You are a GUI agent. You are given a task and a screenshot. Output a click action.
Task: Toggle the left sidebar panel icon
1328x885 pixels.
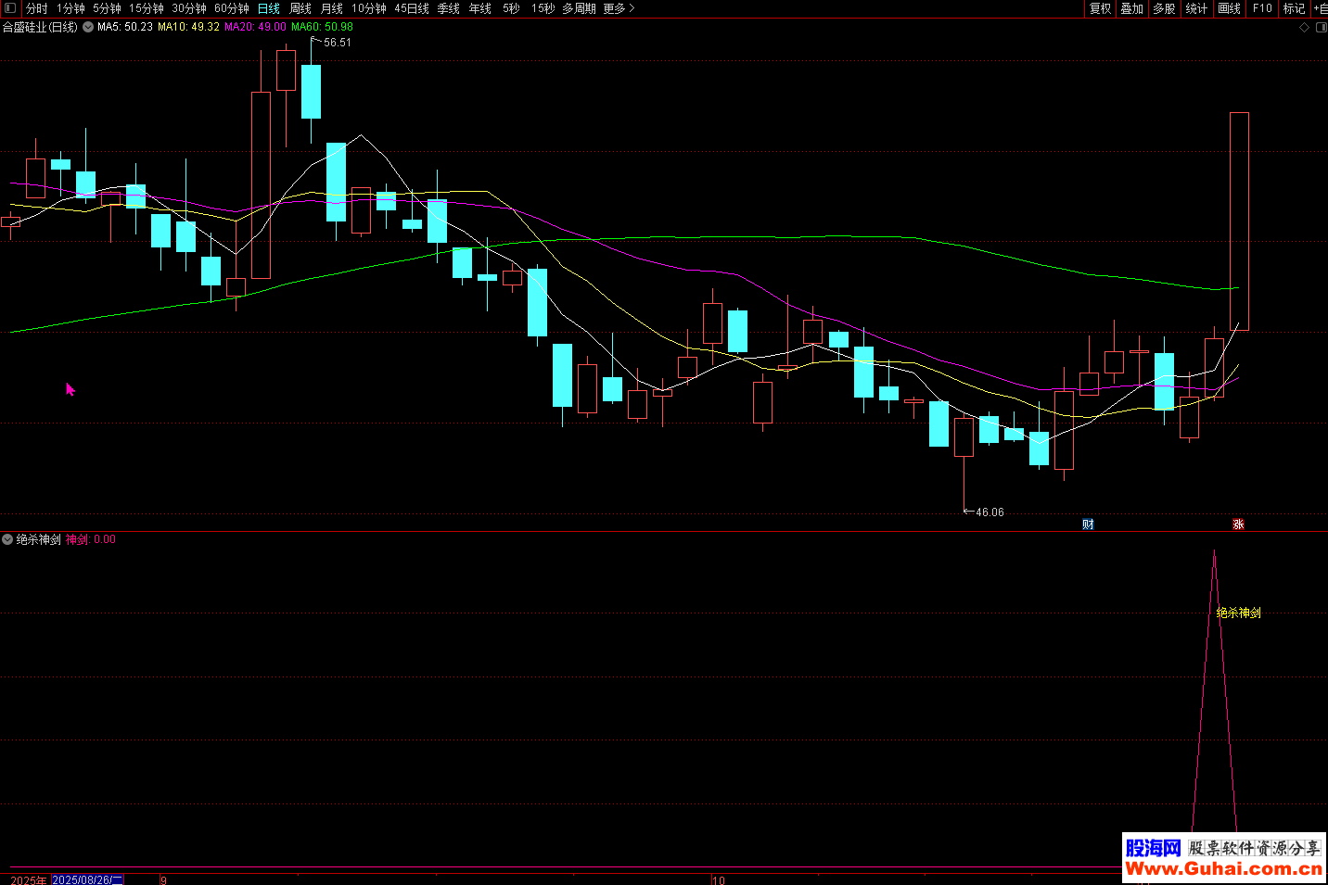(10, 8)
